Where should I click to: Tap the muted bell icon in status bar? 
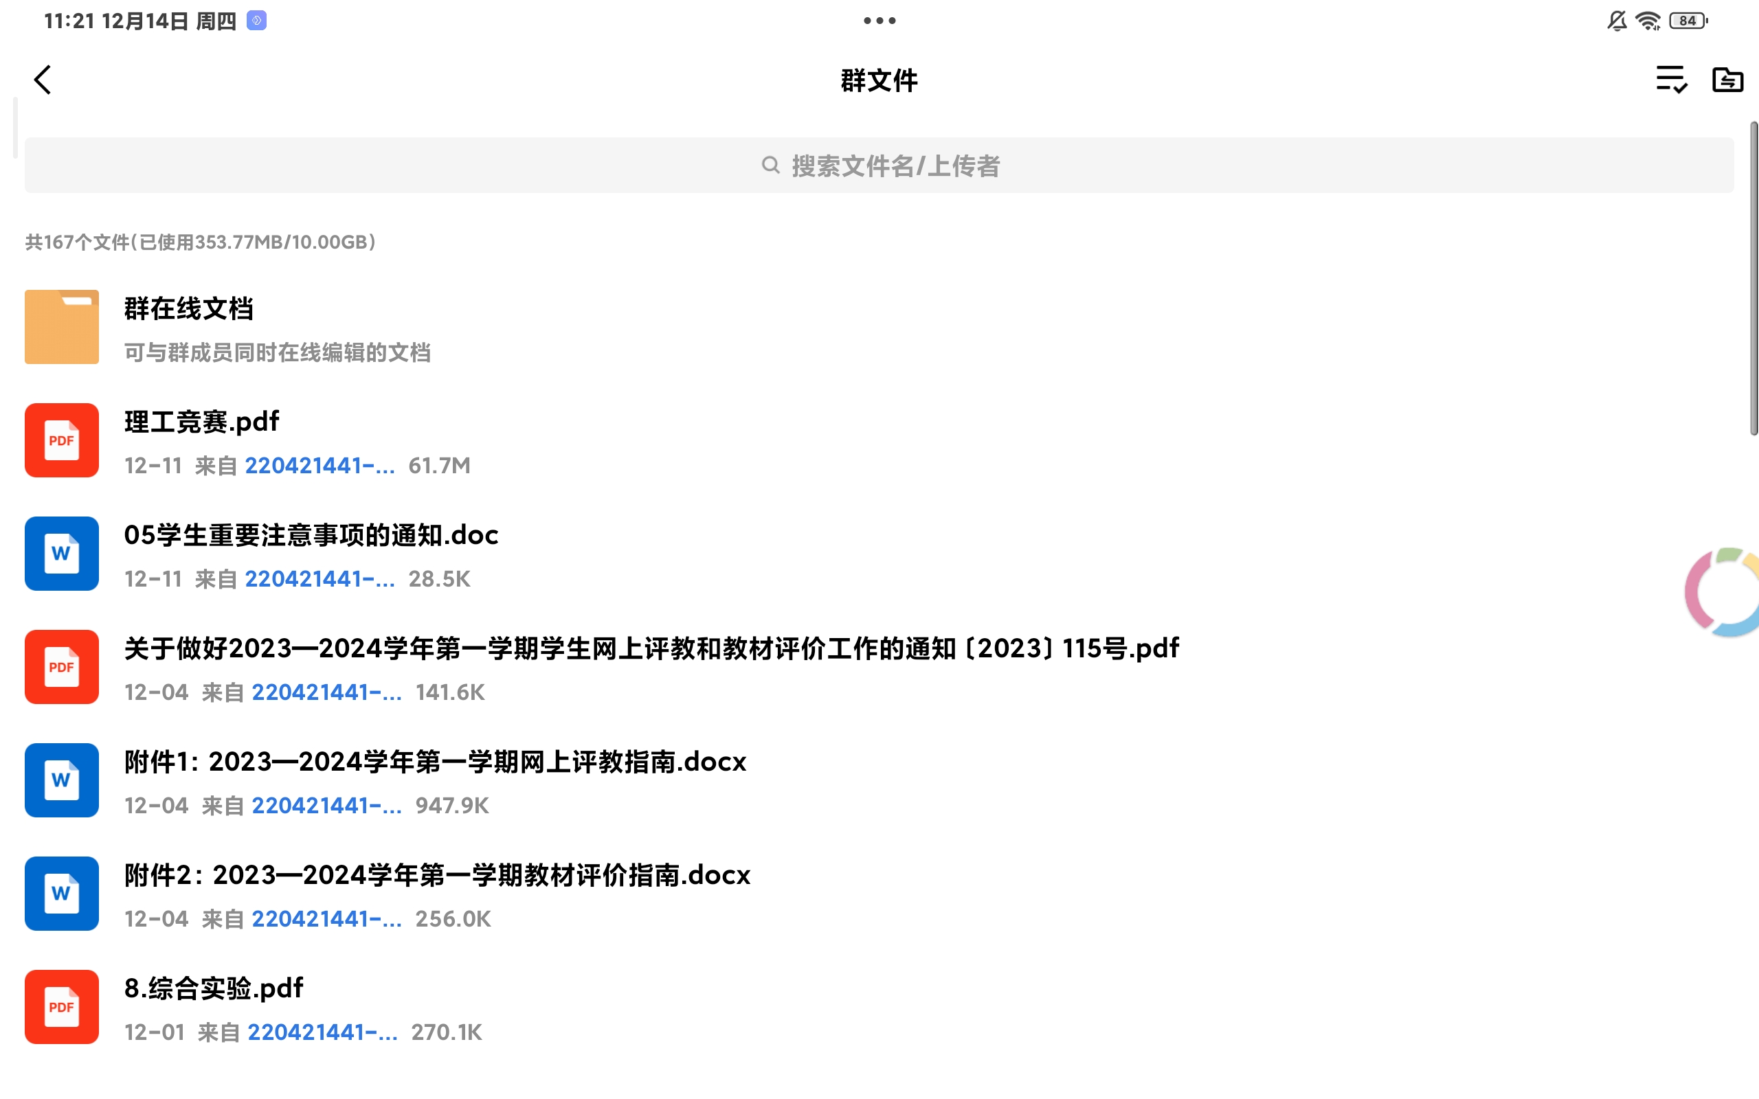[x=1616, y=21]
